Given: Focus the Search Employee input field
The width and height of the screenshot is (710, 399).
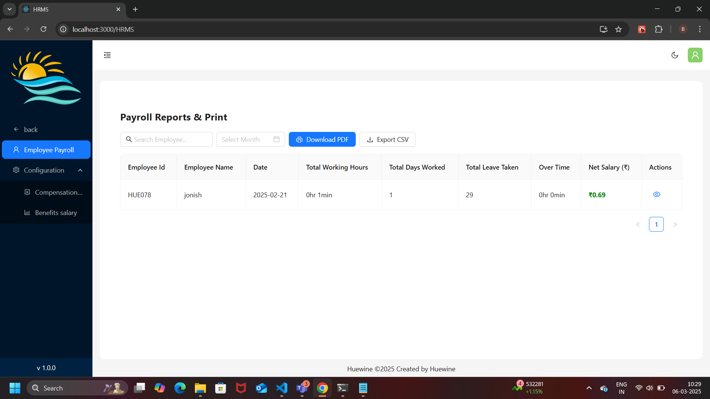Looking at the screenshot, I should coord(166,139).
